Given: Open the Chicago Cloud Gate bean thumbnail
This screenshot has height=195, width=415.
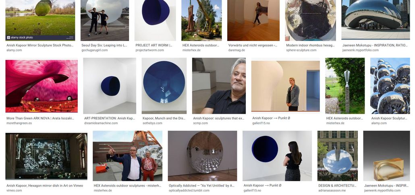Looking at the screenshot, I should pyautogui.click(x=375, y=20).
